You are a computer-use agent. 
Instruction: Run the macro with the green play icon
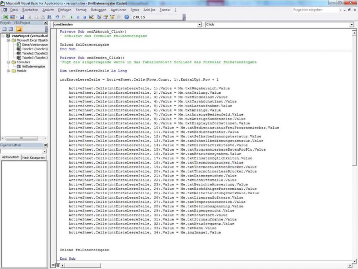[x=72, y=17]
